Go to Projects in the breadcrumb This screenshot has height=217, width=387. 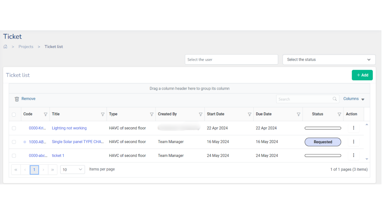(x=26, y=47)
